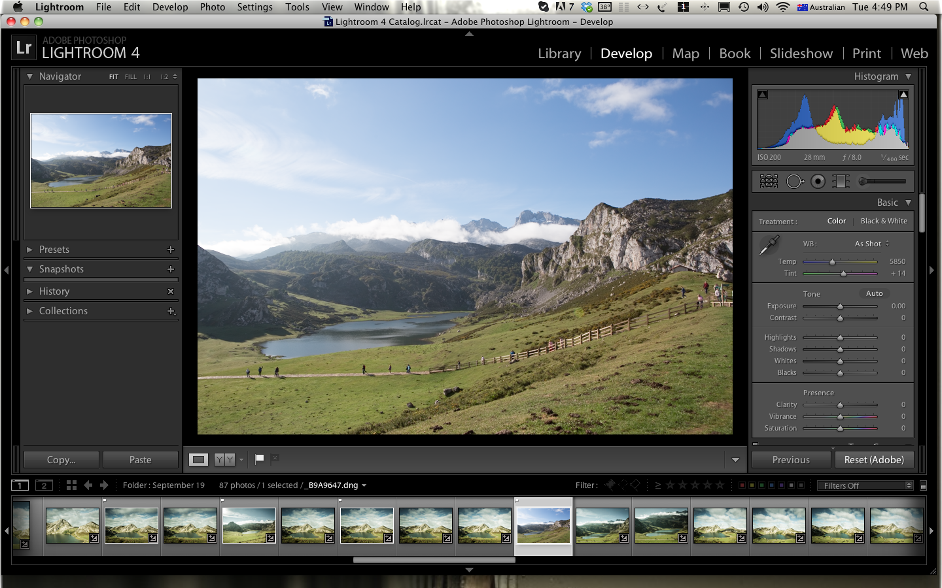Enable the Secondary Display window
942x588 pixels.
(44, 485)
